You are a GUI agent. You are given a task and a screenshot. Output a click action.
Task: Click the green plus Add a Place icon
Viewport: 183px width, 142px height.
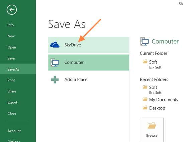coord(55,80)
